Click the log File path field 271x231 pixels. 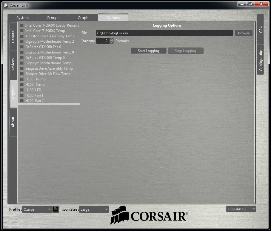coord(164,33)
